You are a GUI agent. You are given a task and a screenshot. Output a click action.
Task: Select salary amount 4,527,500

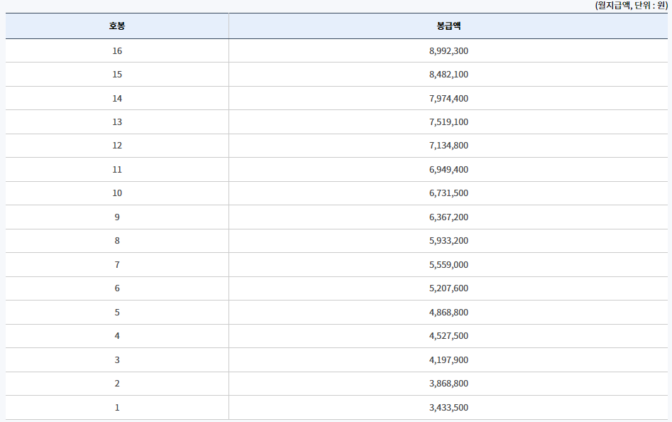448,336
